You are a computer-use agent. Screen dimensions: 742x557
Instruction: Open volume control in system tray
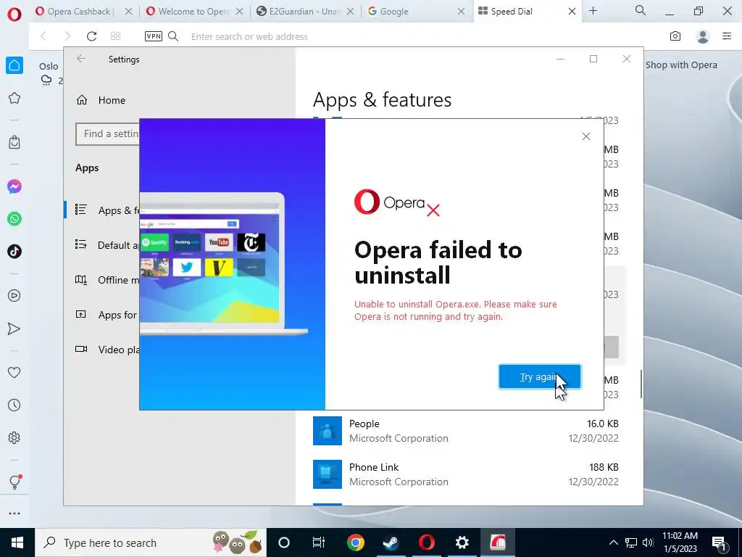[x=648, y=542]
